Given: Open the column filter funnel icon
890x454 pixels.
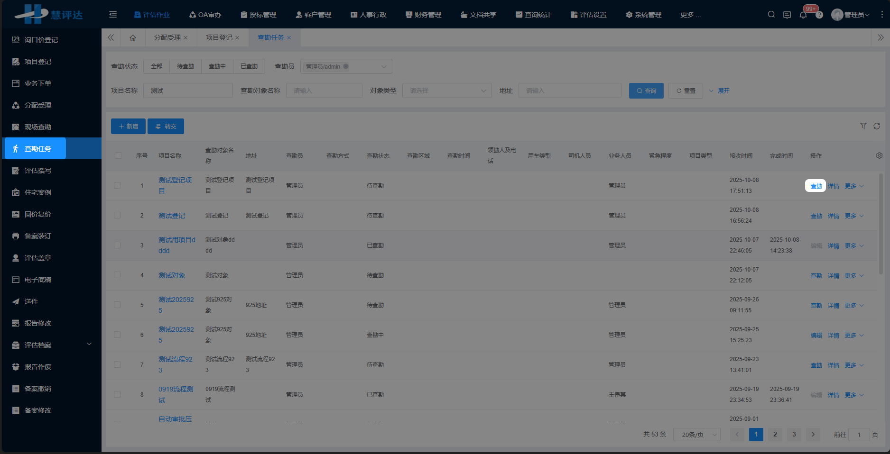Looking at the screenshot, I should [x=863, y=126].
